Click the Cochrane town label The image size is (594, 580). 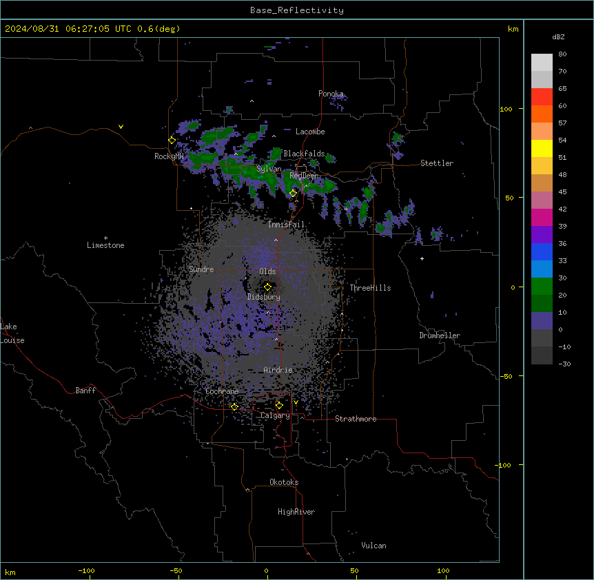click(222, 391)
